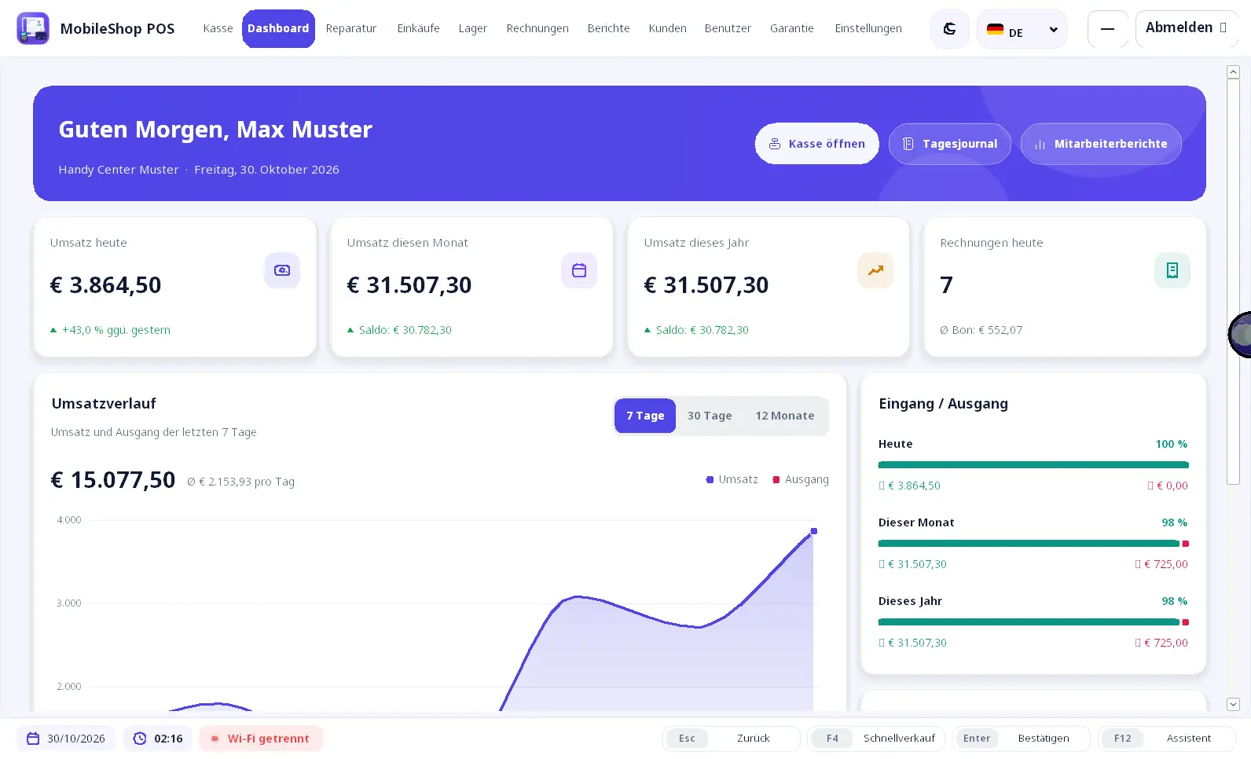
Task: Open the Tagesjournal button
Action: (x=950, y=144)
